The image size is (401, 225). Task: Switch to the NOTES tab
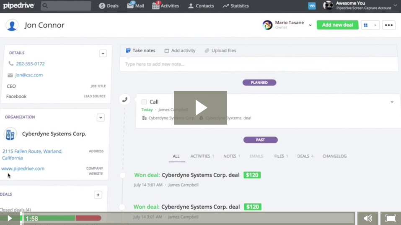tap(232, 156)
